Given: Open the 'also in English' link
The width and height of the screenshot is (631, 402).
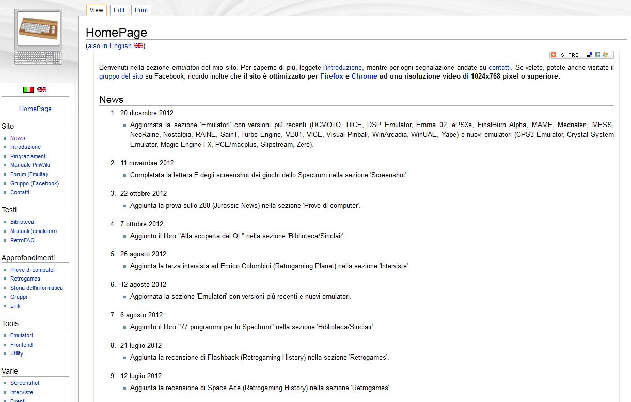Looking at the screenshot, I should click(x=109, y=45).
